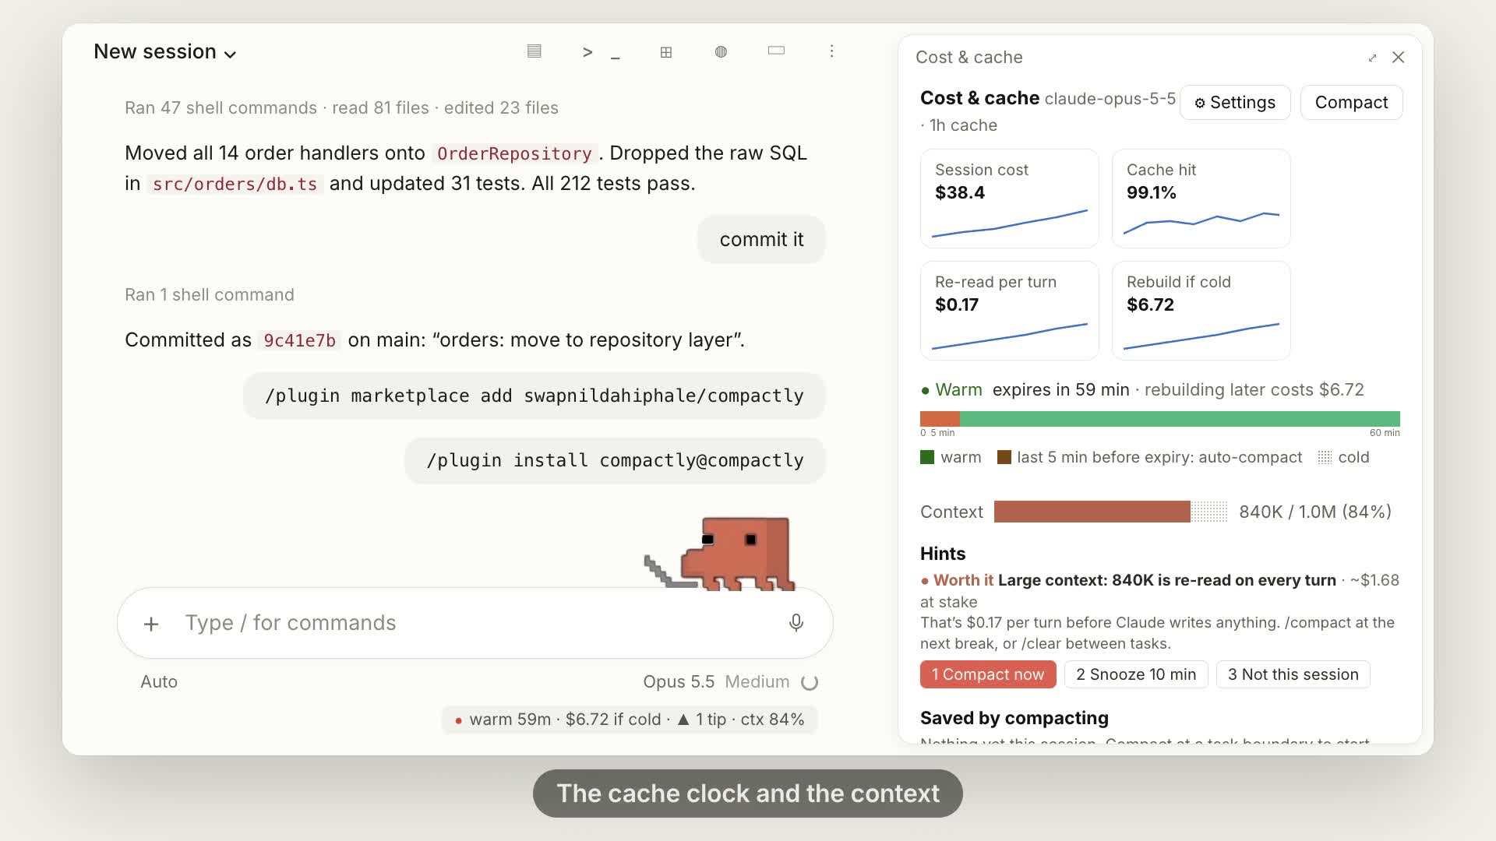Click the brown auto-compact legend swatch
1496x841 pixels.
tap(1004, 457)
